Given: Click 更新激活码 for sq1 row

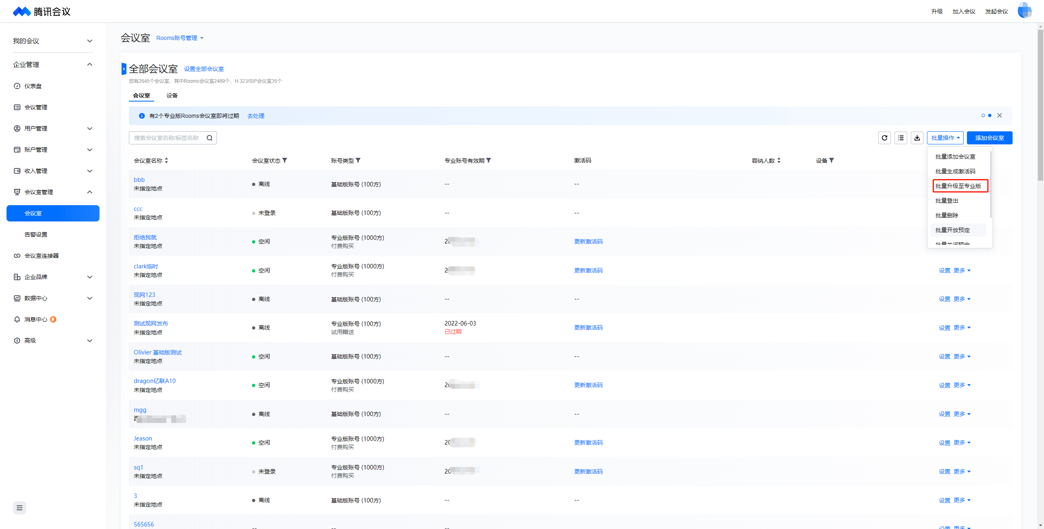Looking at the screenshot, I should (588, 471).
